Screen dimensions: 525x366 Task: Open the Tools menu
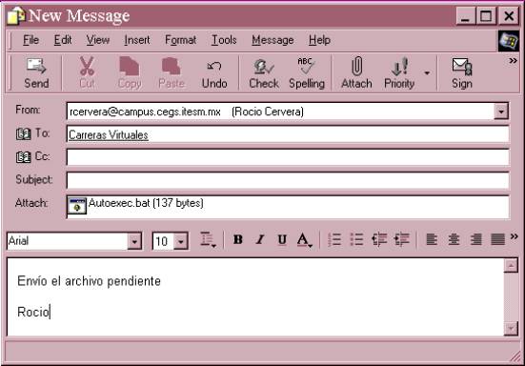[x=224, y=40]
